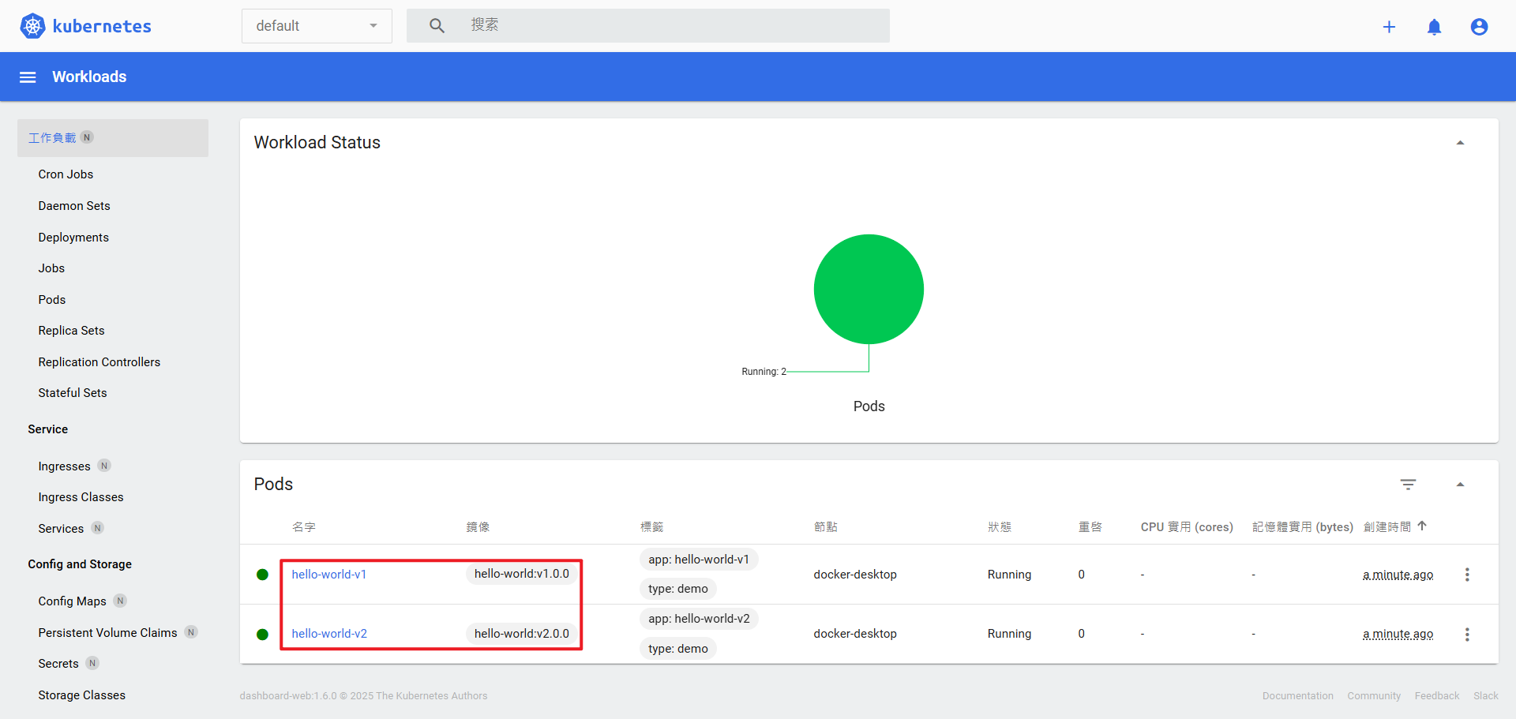Click the Pods table filter icon

point(1408,485)
